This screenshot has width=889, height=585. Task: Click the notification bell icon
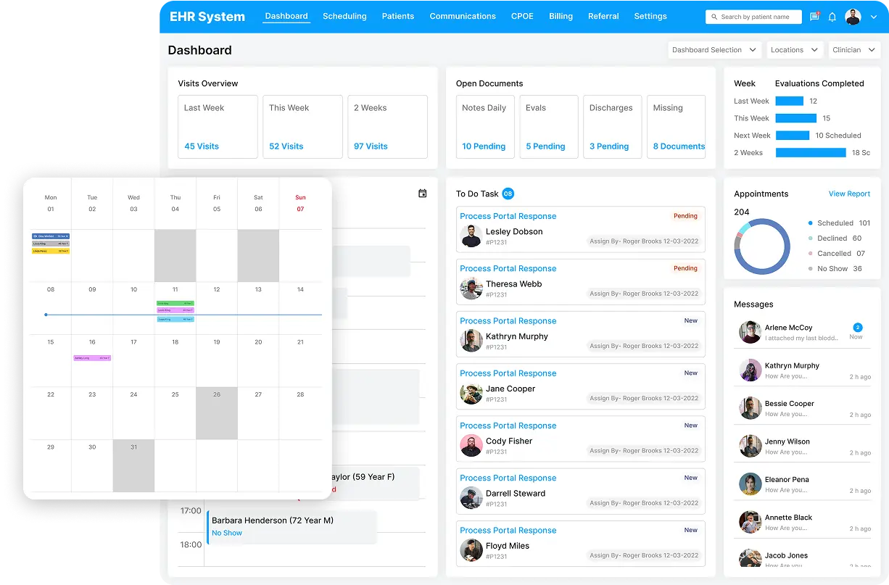(x=832, y=16)
